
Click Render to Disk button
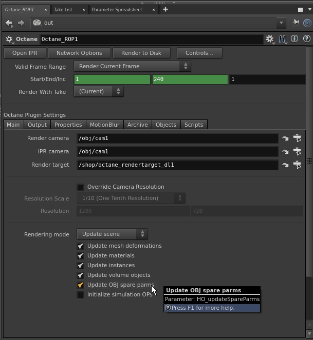coord(141,53)
